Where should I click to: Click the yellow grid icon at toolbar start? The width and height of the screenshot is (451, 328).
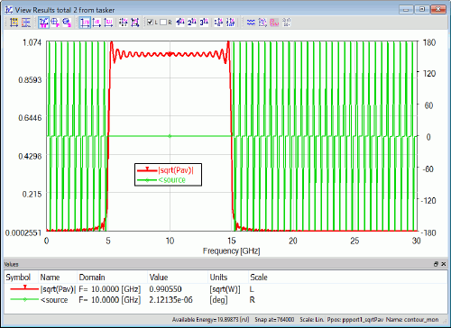[x=14, y=23]
